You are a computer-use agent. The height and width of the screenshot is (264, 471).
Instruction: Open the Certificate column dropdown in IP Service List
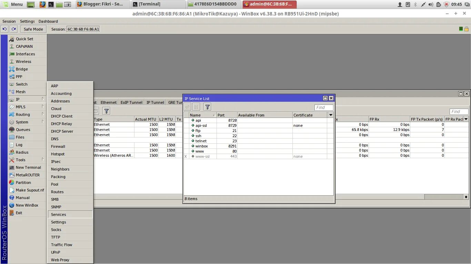330,115
